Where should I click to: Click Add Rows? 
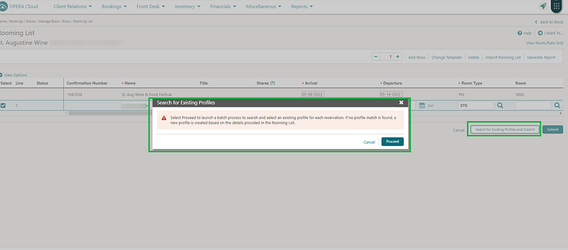416,57
